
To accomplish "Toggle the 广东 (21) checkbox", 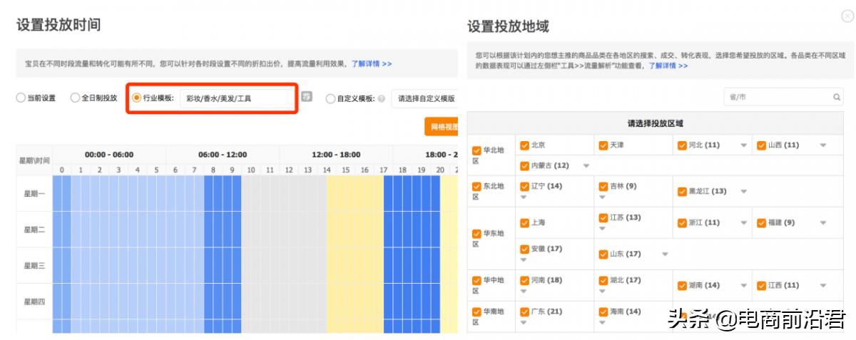I will pyautogui.click(x=524, y=311).
